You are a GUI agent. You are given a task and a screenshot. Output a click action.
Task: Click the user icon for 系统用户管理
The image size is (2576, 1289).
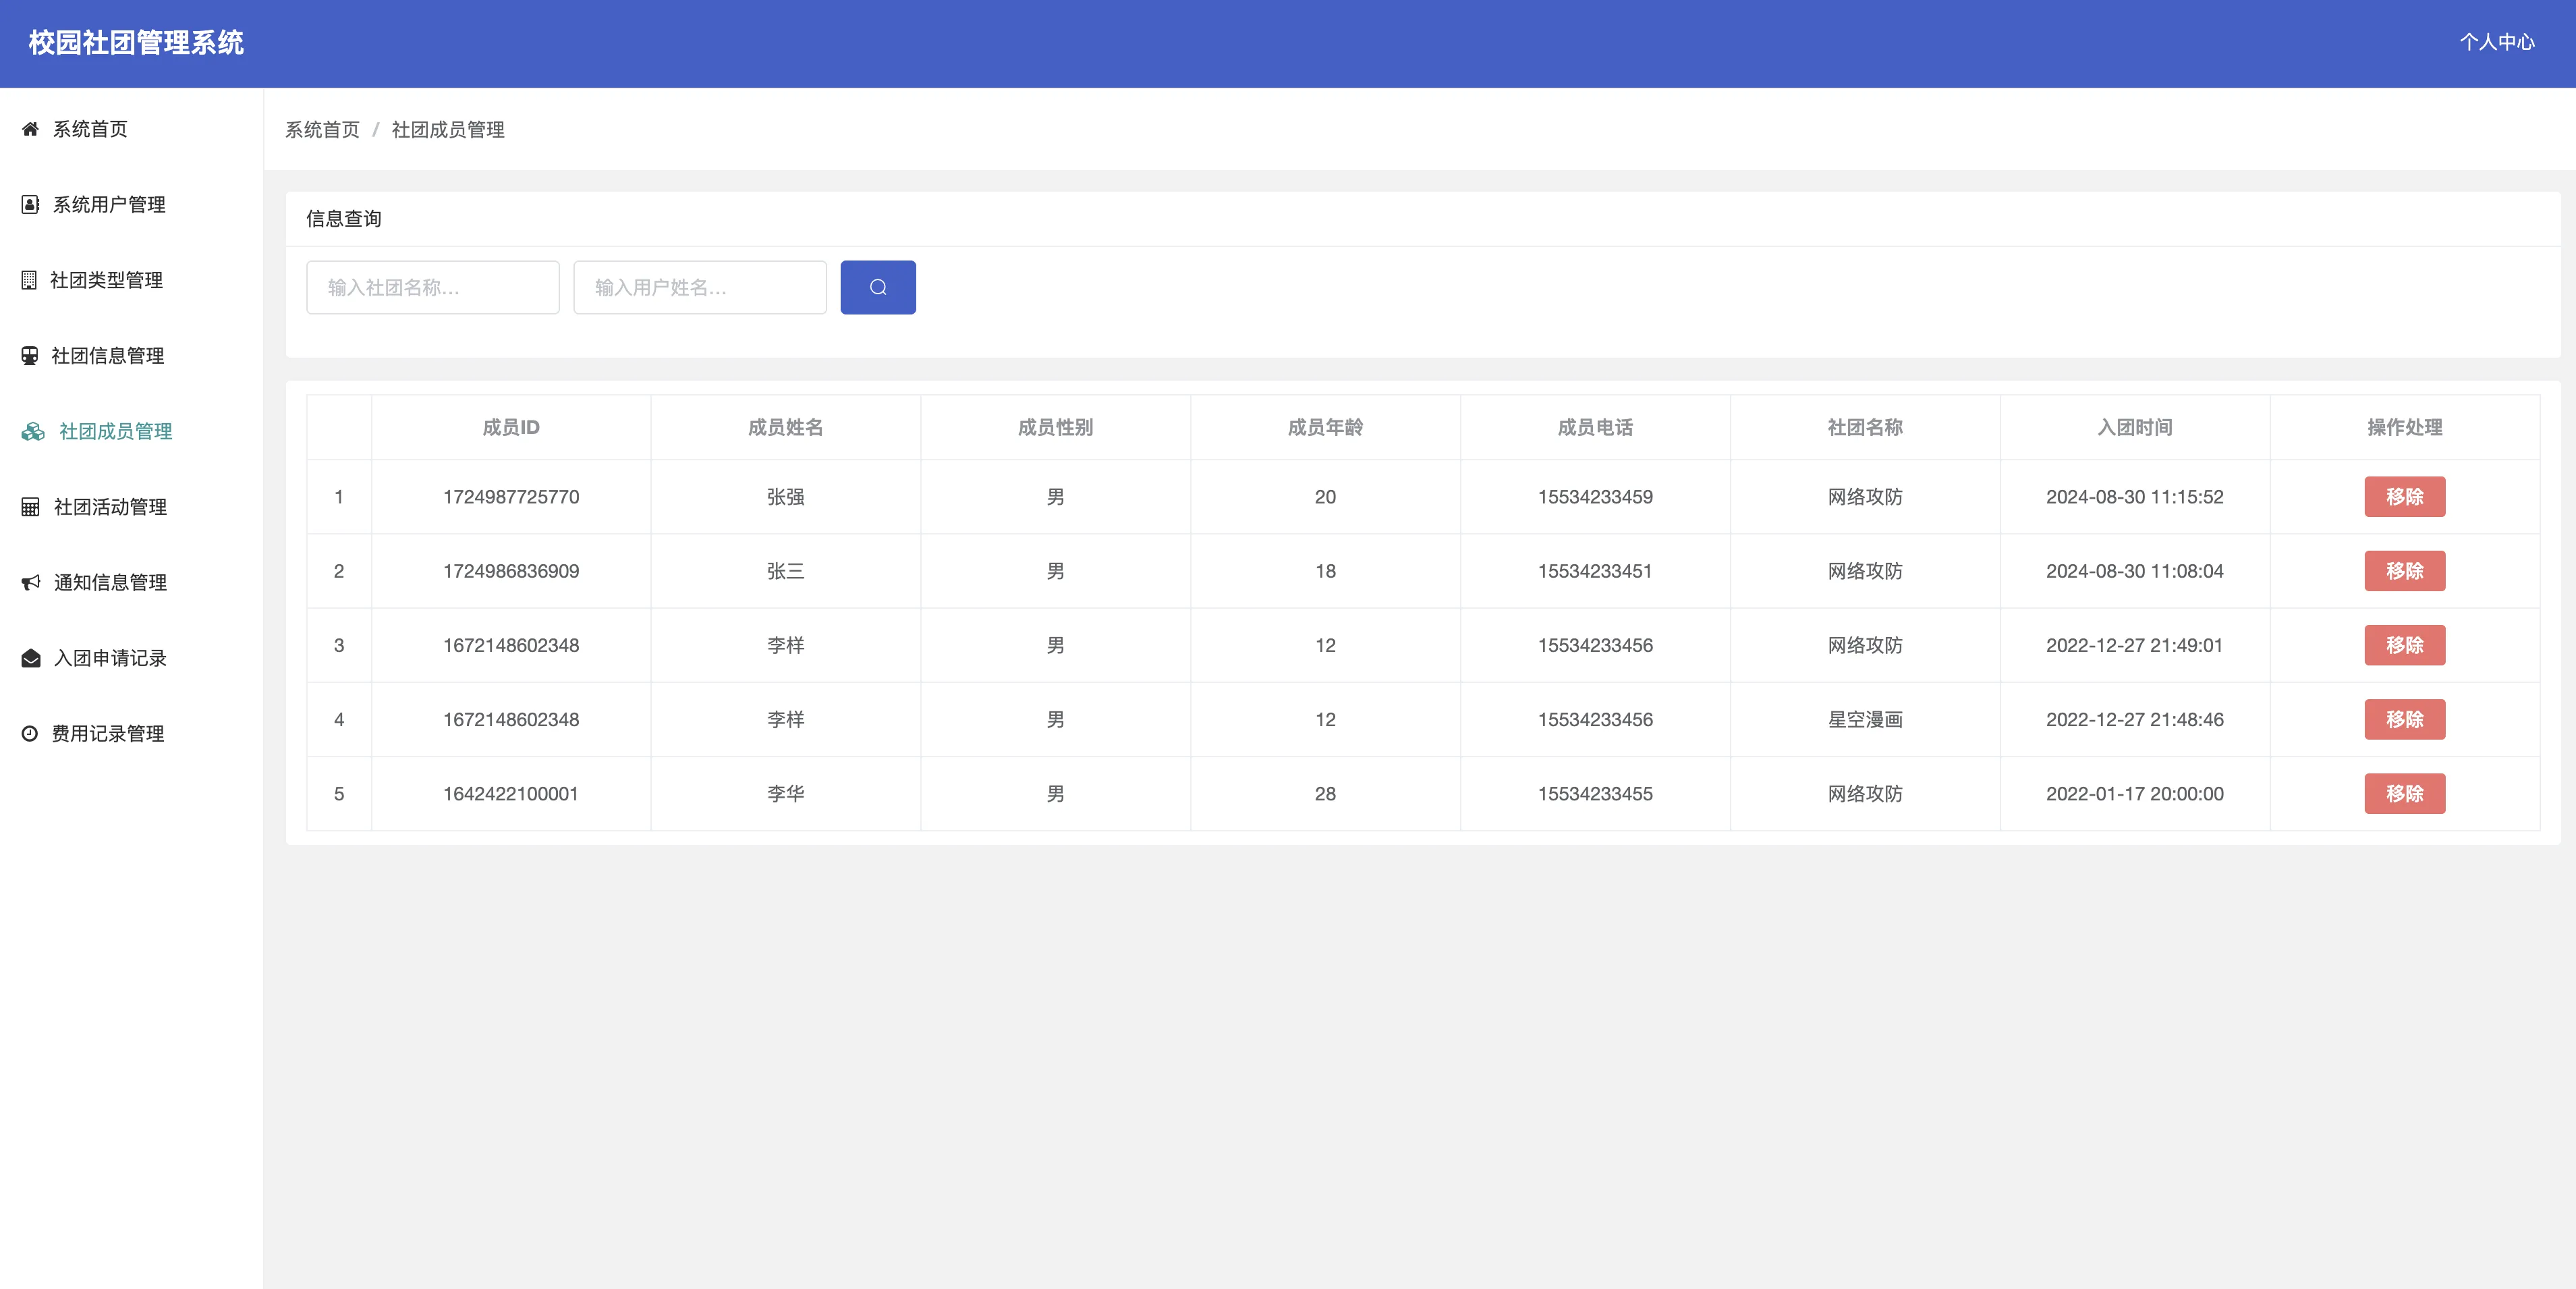(30, 205)
